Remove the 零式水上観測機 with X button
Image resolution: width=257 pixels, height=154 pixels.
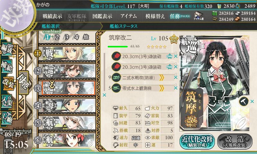[175, 88]
